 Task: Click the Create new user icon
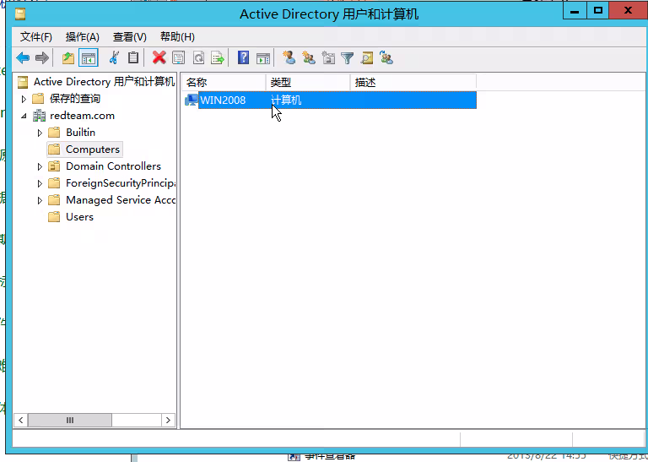(x=289, y=58)
